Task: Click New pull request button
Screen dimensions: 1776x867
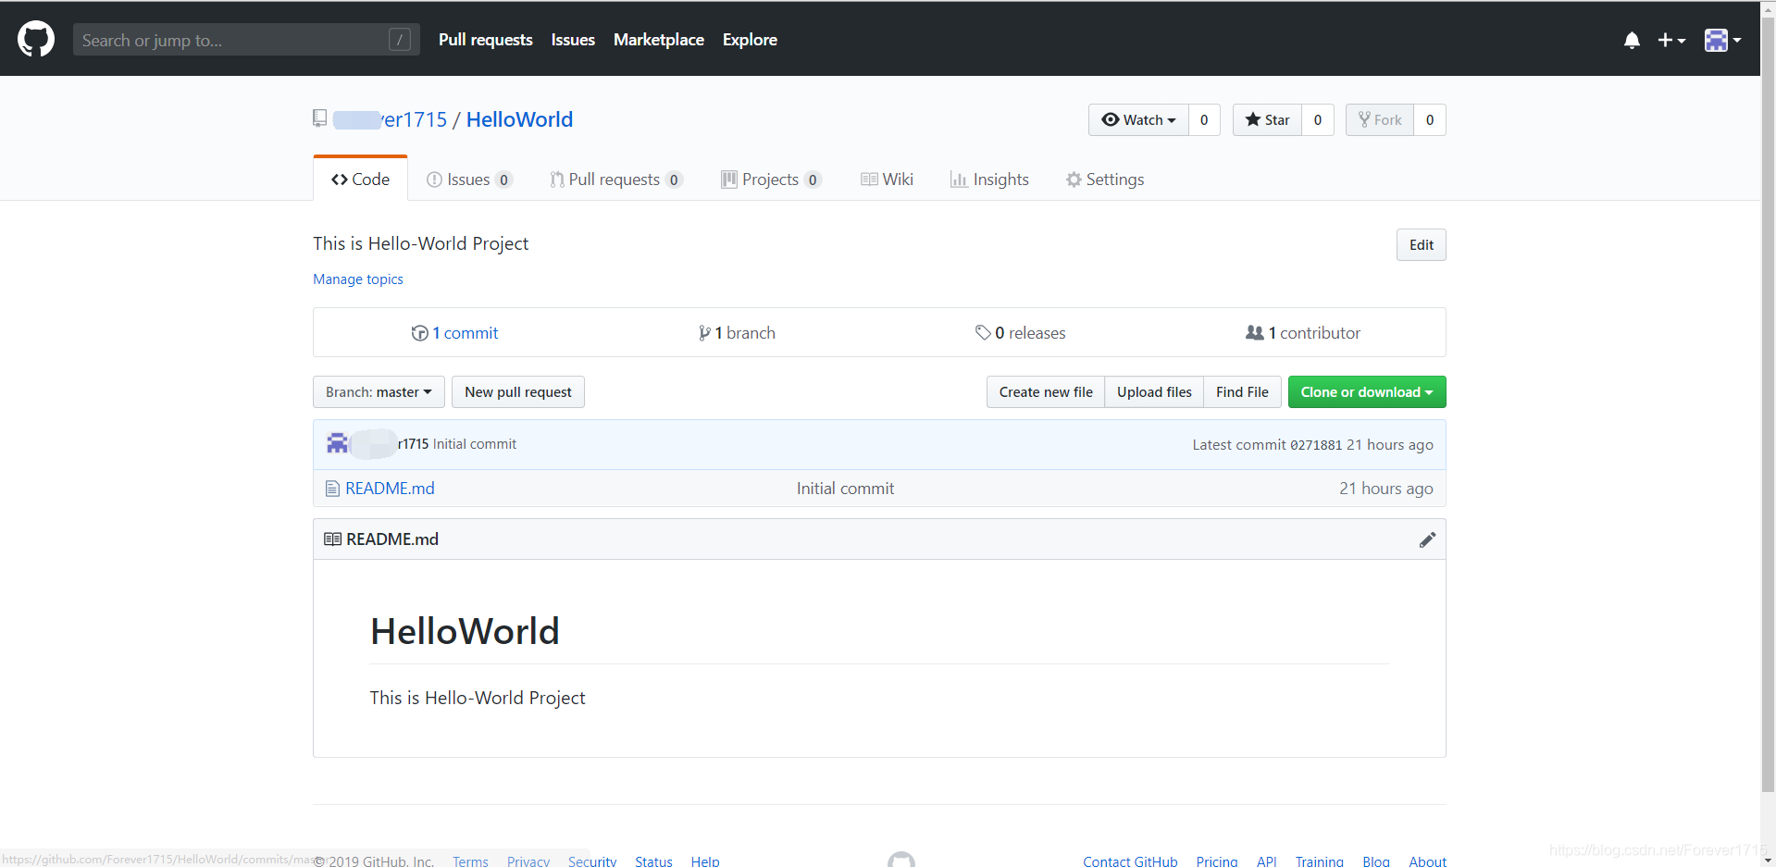Action: point(518,392)
